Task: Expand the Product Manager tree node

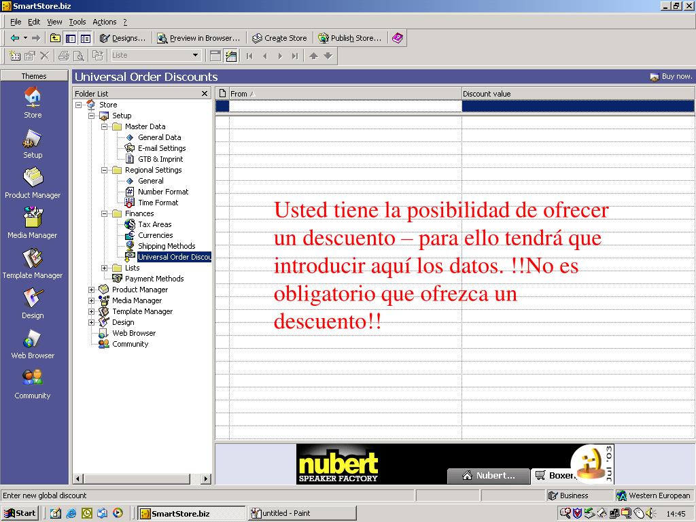Action: (x=92, y=290)
